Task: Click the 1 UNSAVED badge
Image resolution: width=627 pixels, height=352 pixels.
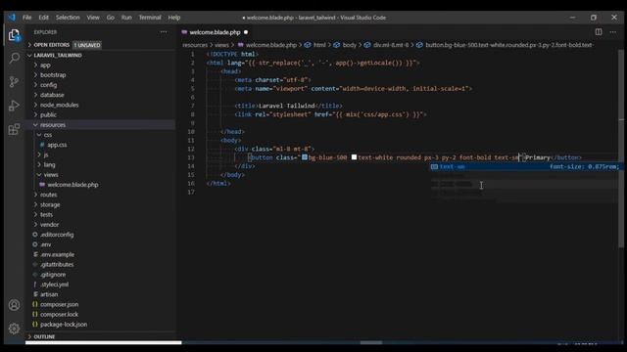Action: (87, 45)
